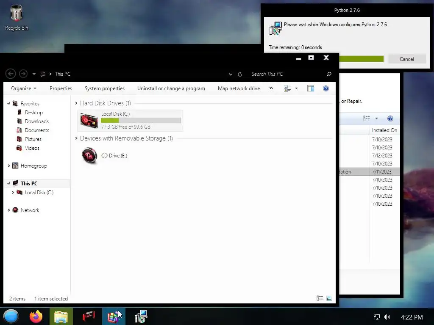This screenshot has width=434, height=325.
Task: Open Windows Installer taskbar button
Action: coord(141,317)
